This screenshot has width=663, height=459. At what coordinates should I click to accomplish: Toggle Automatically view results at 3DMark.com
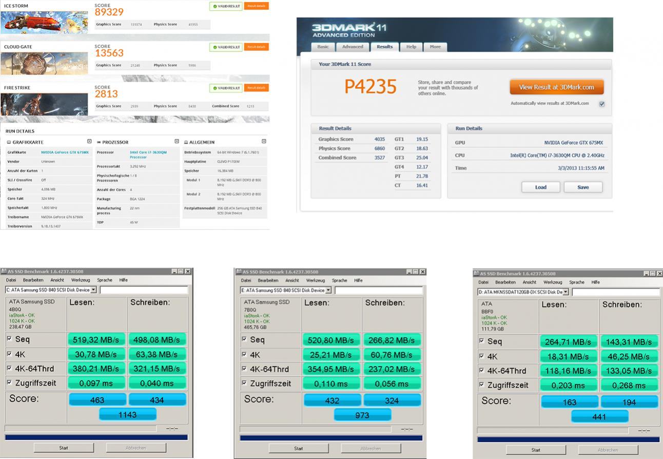pos(602,104)
